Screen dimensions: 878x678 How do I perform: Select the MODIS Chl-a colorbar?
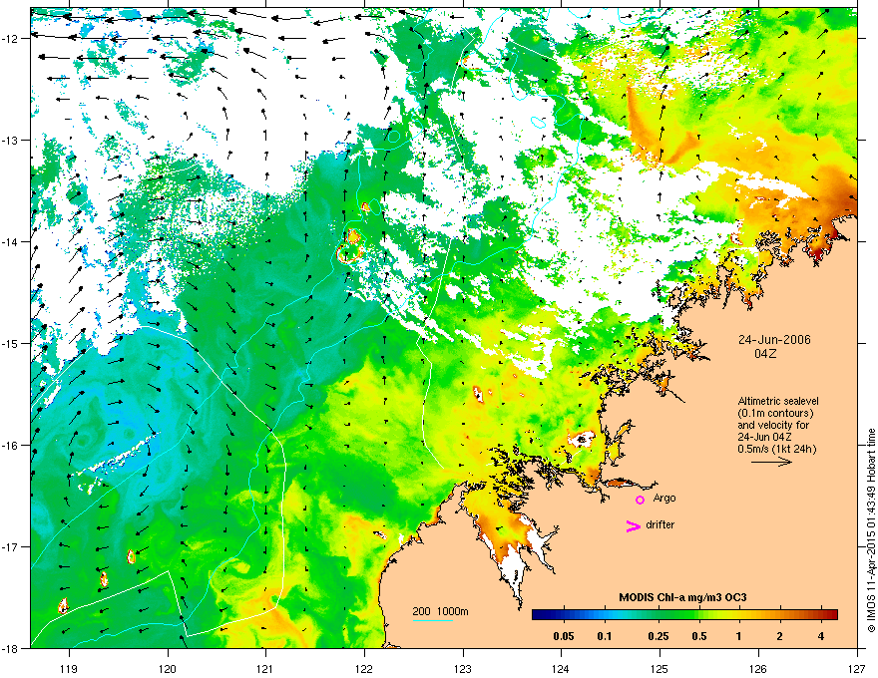coord(684,614)
